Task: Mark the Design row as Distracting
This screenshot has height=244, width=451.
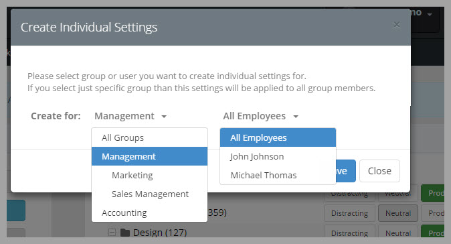Action: 349,232
